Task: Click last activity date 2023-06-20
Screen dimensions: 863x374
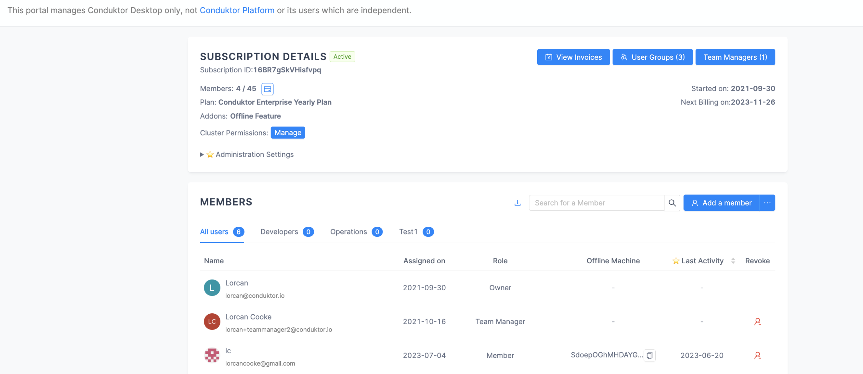Action: [701, 355]
